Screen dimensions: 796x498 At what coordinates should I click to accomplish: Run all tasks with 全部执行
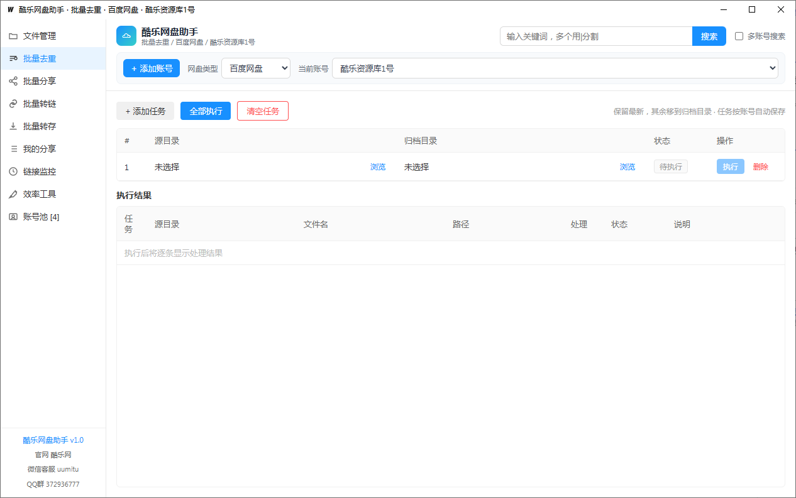coord(206,111)
